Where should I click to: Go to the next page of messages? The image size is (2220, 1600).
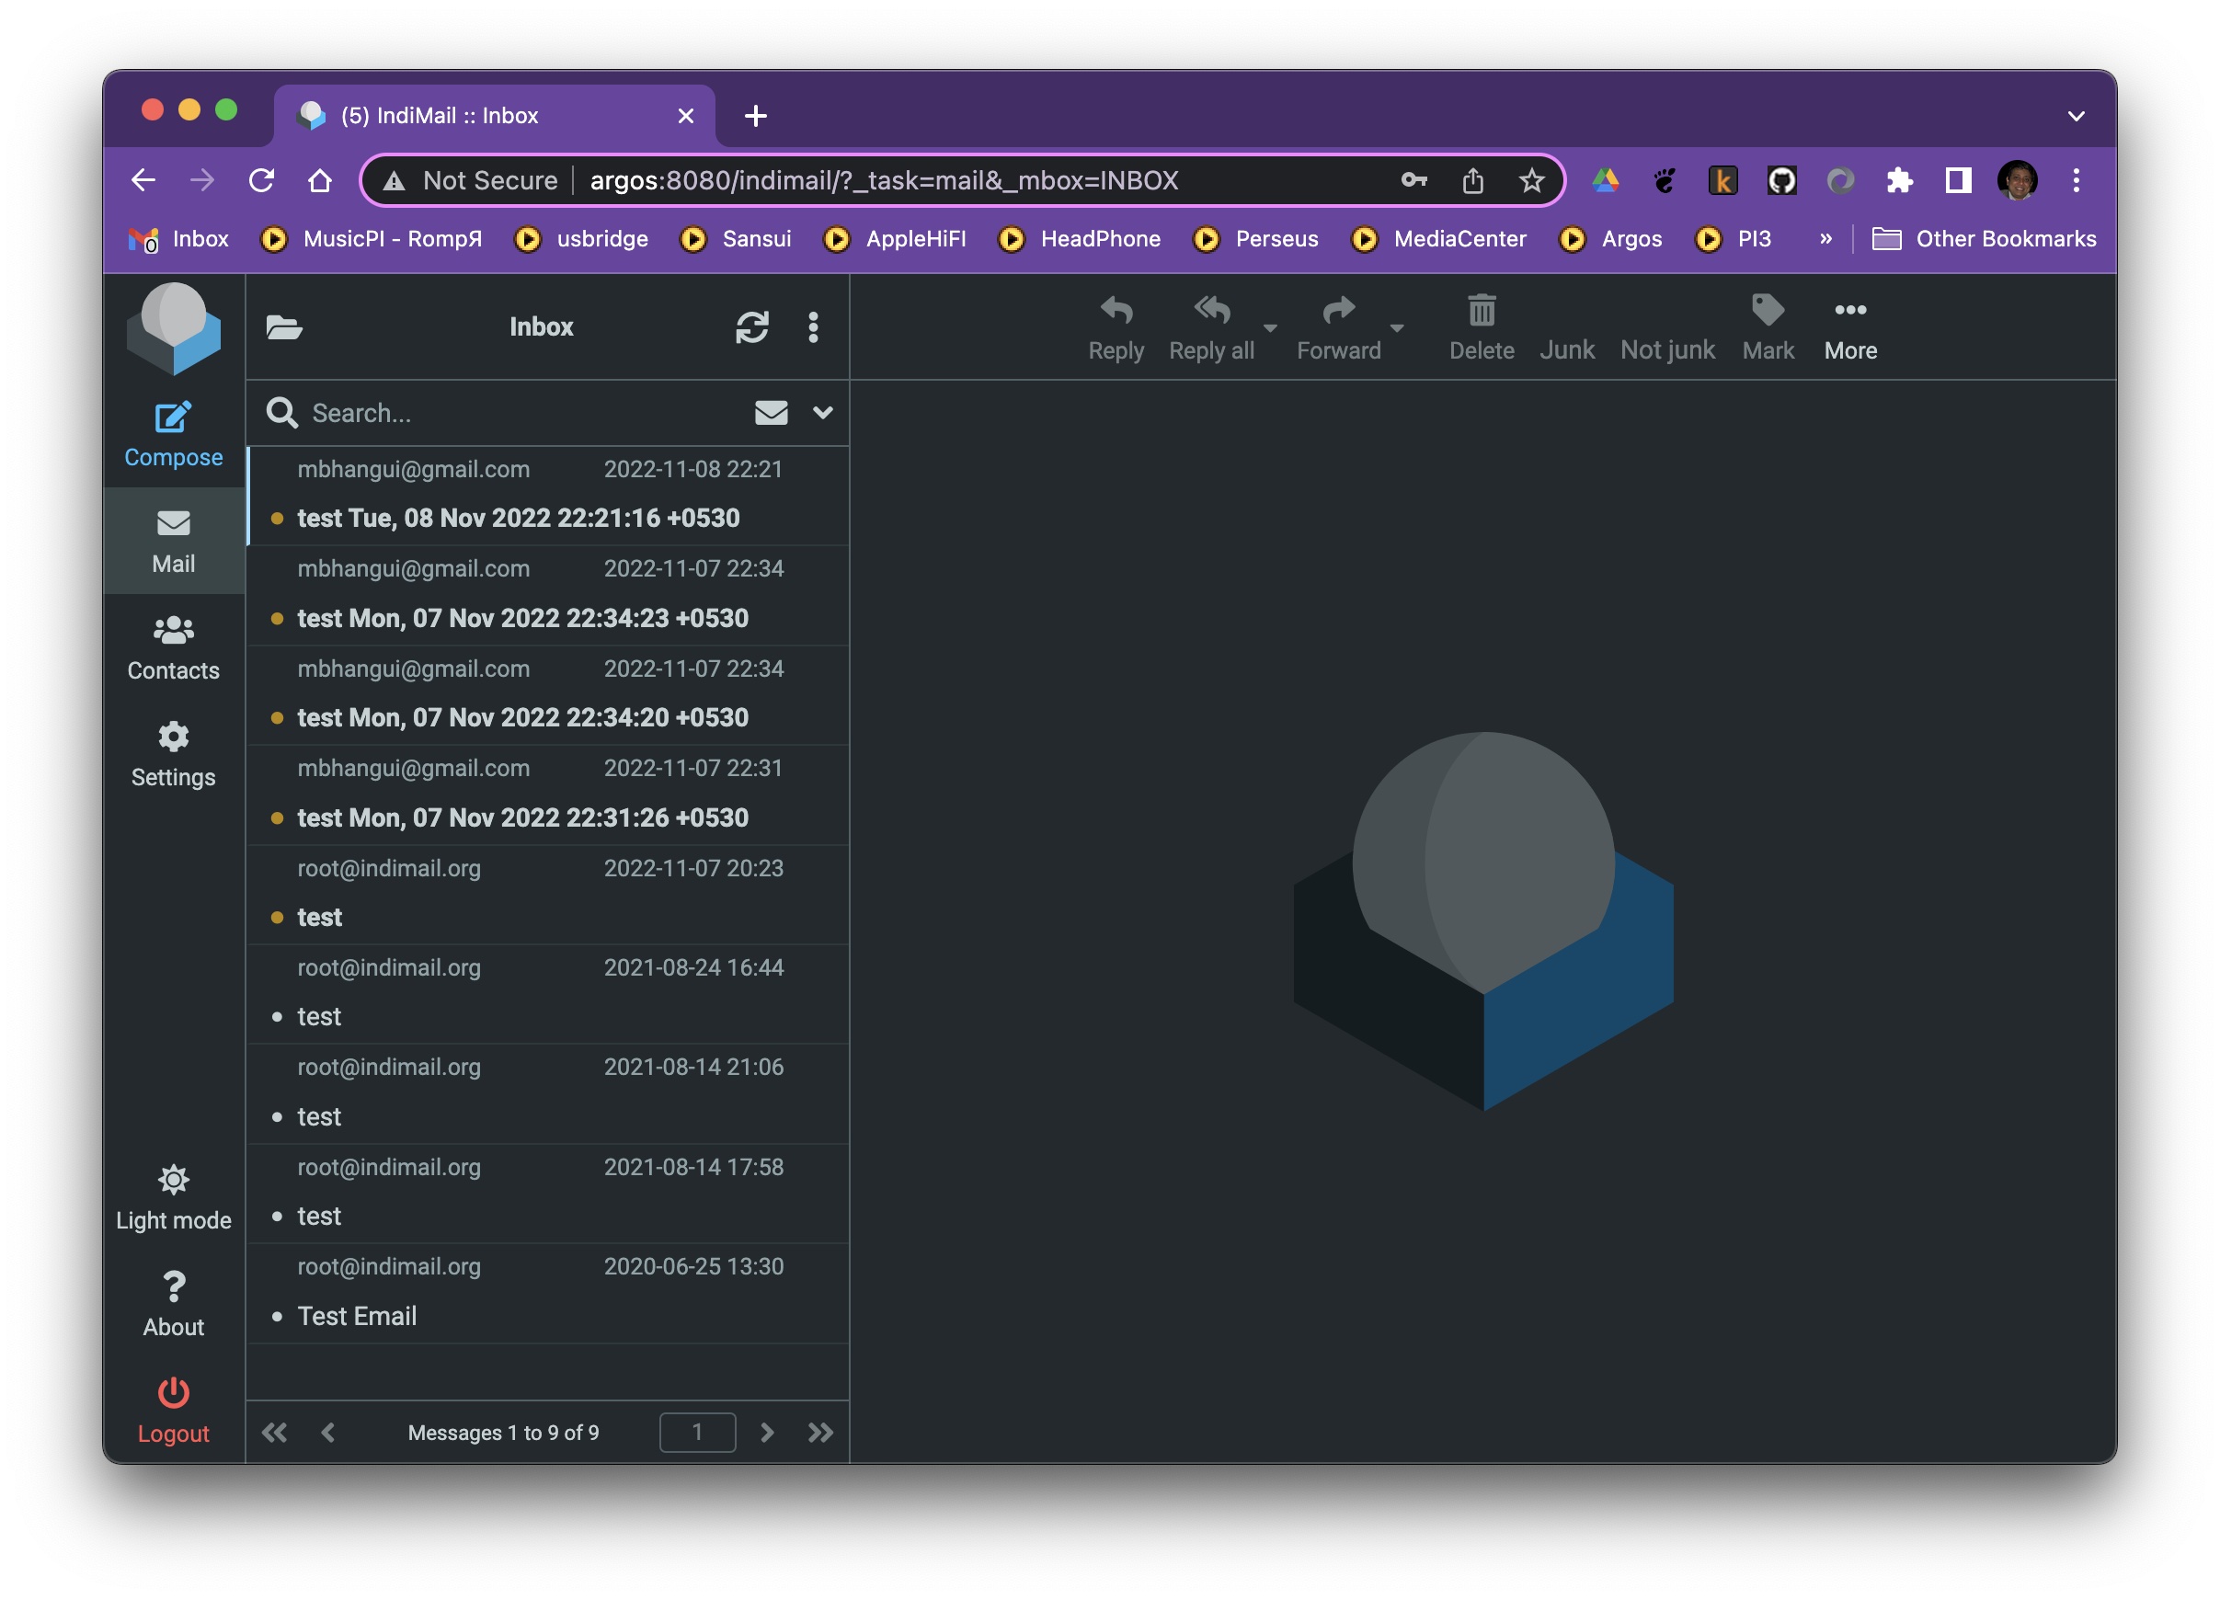(x=766, y=1433)
